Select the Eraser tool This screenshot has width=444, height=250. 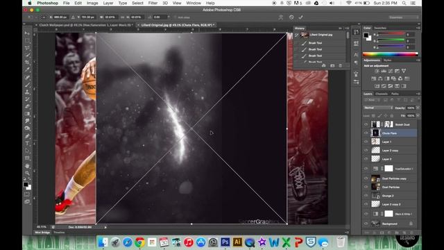(x=27, y=106)
